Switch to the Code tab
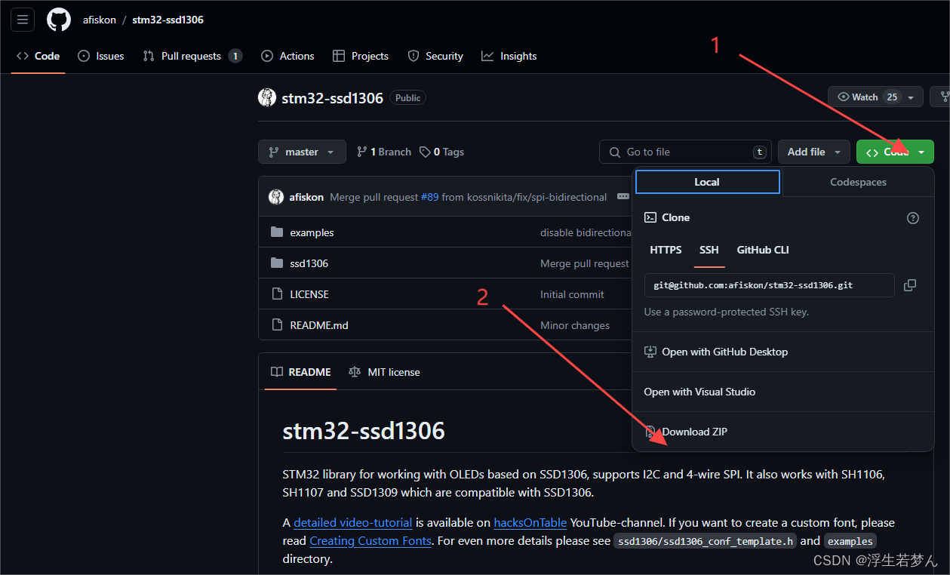This screenshot has width=950, height=575. 38,56
